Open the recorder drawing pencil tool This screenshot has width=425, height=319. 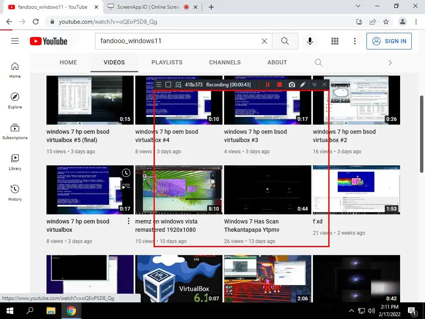pyautogui.click(x=303, y=85)
